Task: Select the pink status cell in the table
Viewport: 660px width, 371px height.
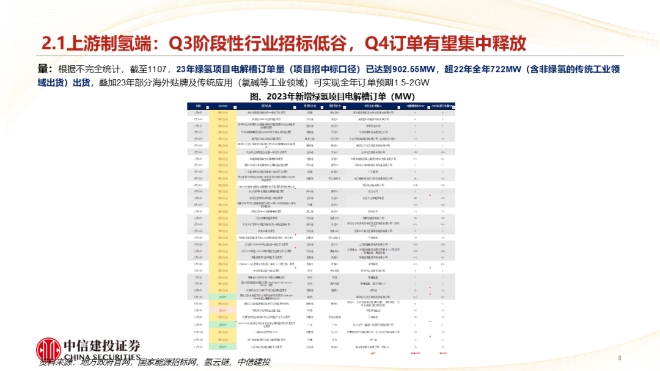Action: point(222,310)
